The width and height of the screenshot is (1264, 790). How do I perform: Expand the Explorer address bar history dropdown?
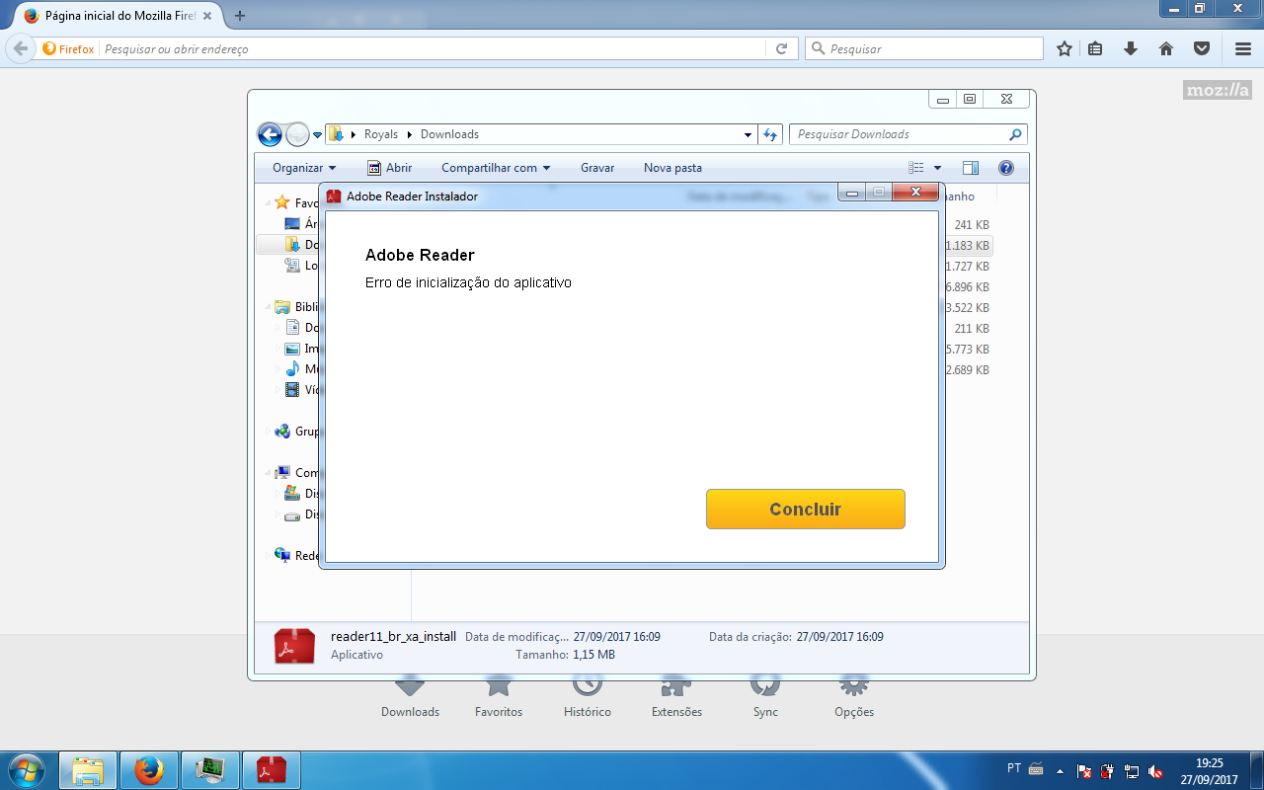(748, 134)
